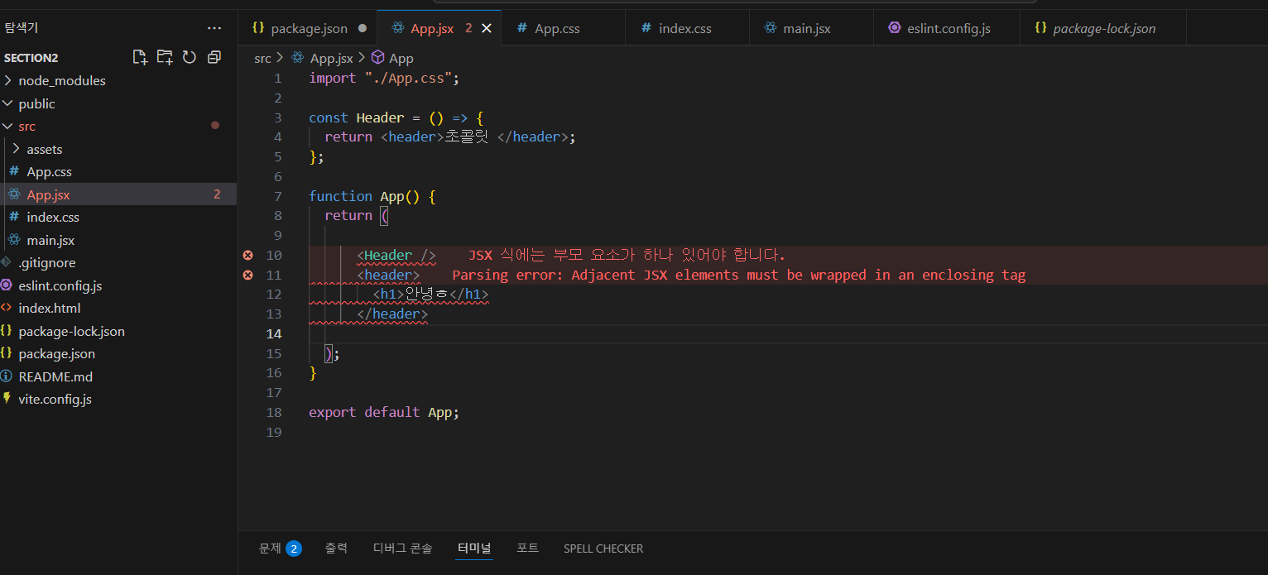
Task: Click the 탐색기 explorer panel title
Action: pos(22,27)
